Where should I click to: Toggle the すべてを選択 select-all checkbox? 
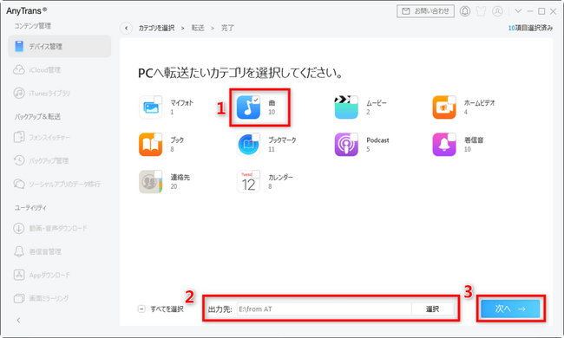[141, 309]
